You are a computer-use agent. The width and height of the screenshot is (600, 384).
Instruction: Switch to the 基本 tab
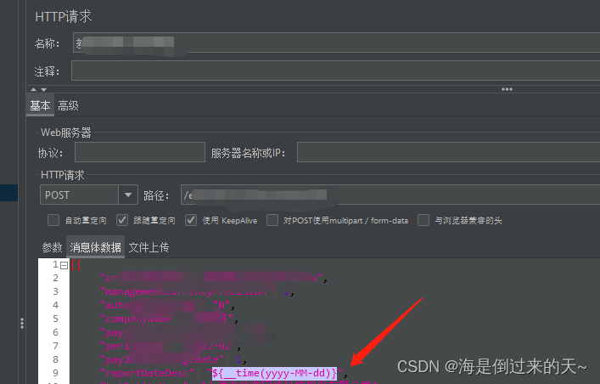[40, 105]
